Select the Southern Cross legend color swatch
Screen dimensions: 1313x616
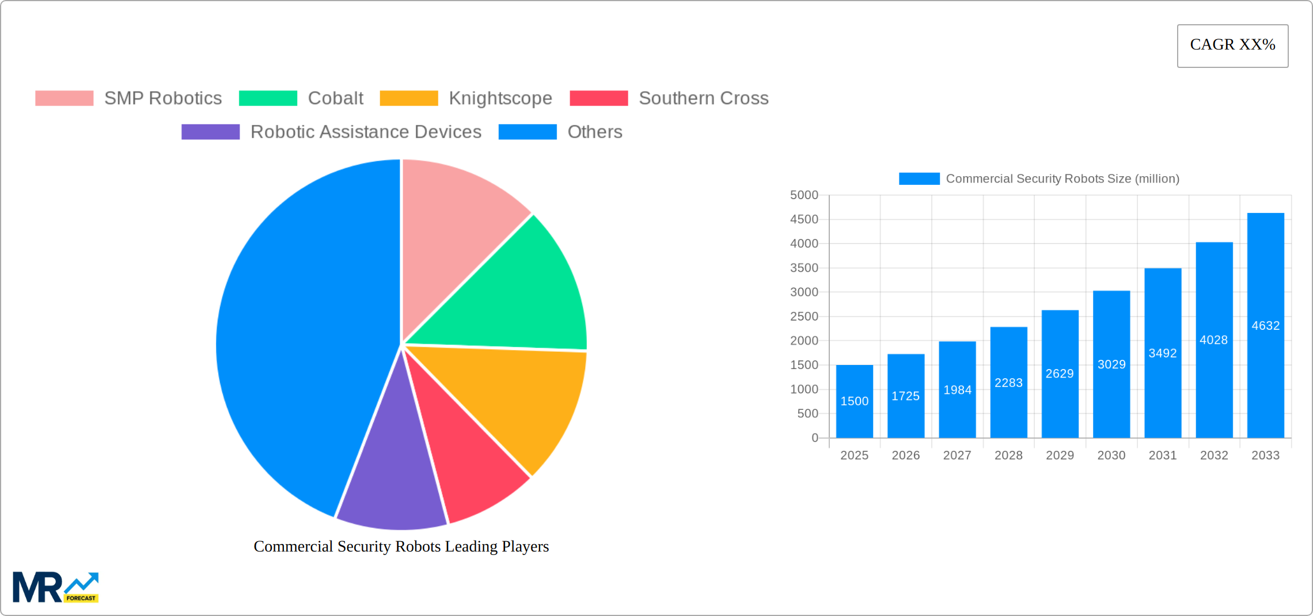598,98
